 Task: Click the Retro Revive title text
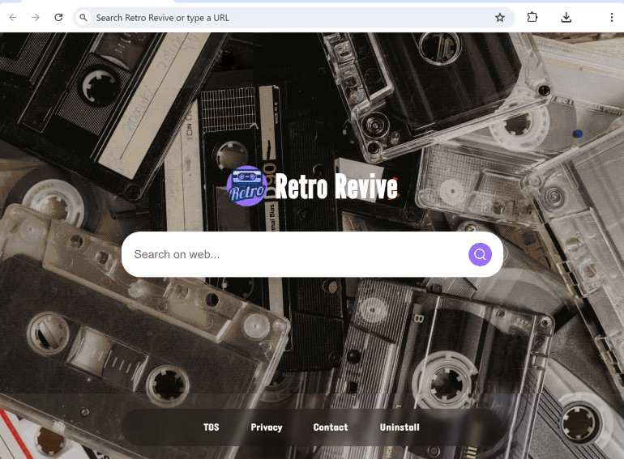336,188
